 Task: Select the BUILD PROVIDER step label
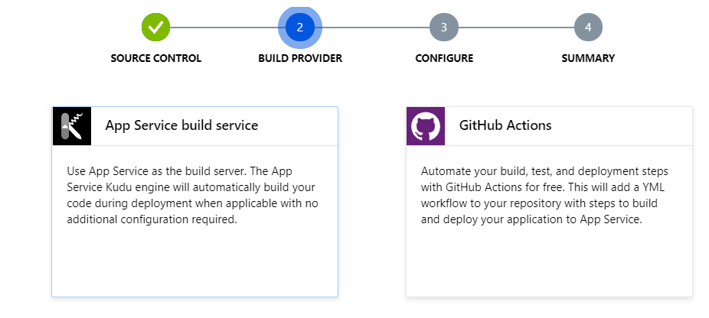click(x=300, y=58)
